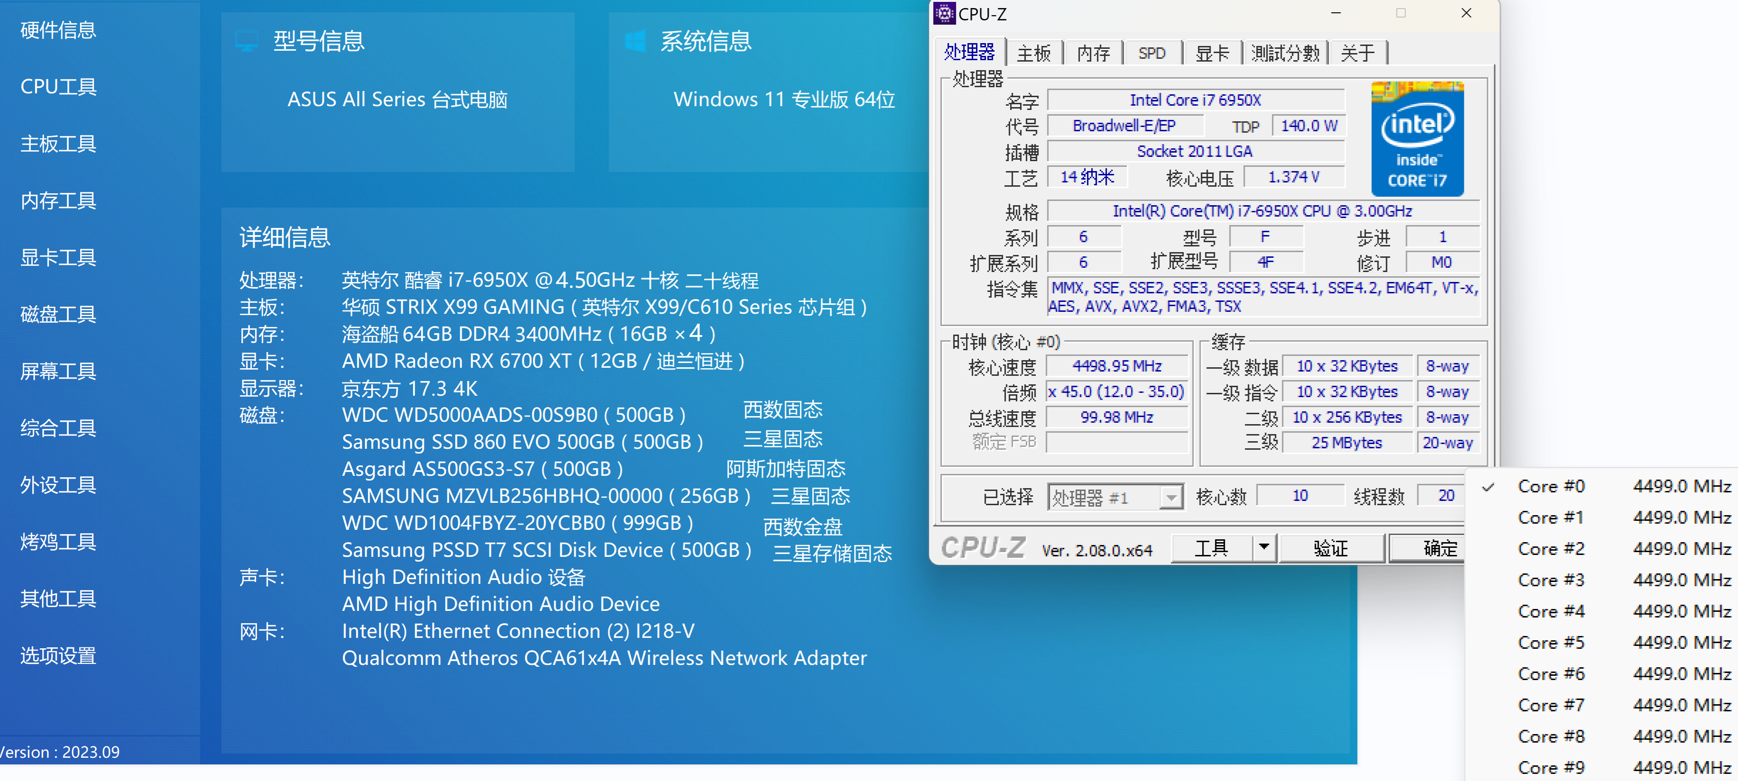
Task: Select Core #3 in the core list
Action: pyautogui.click(x=1602, y=579)
